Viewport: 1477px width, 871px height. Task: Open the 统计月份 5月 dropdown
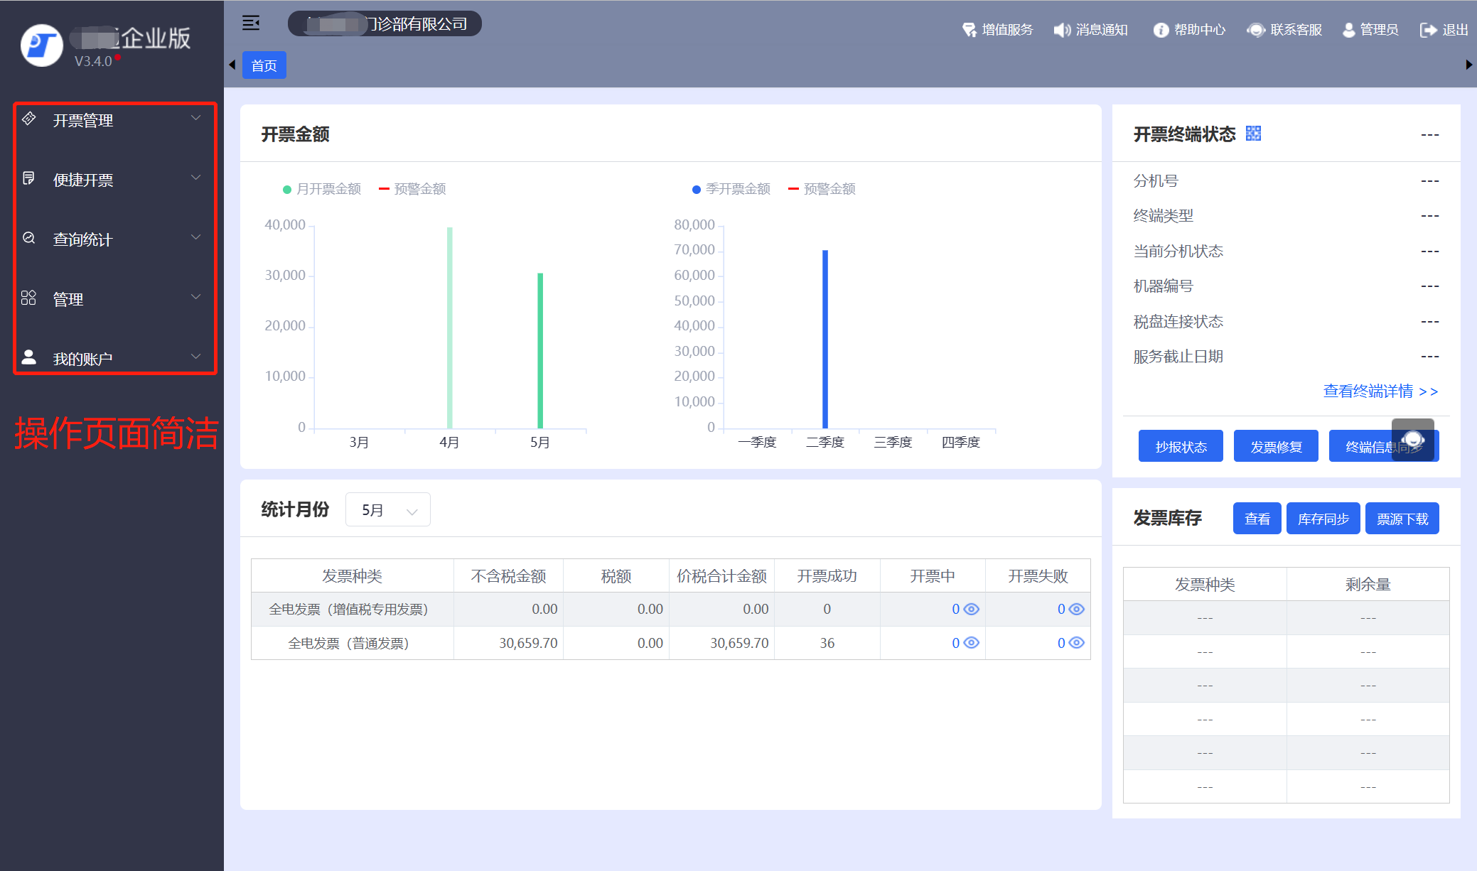coord(388,510)
